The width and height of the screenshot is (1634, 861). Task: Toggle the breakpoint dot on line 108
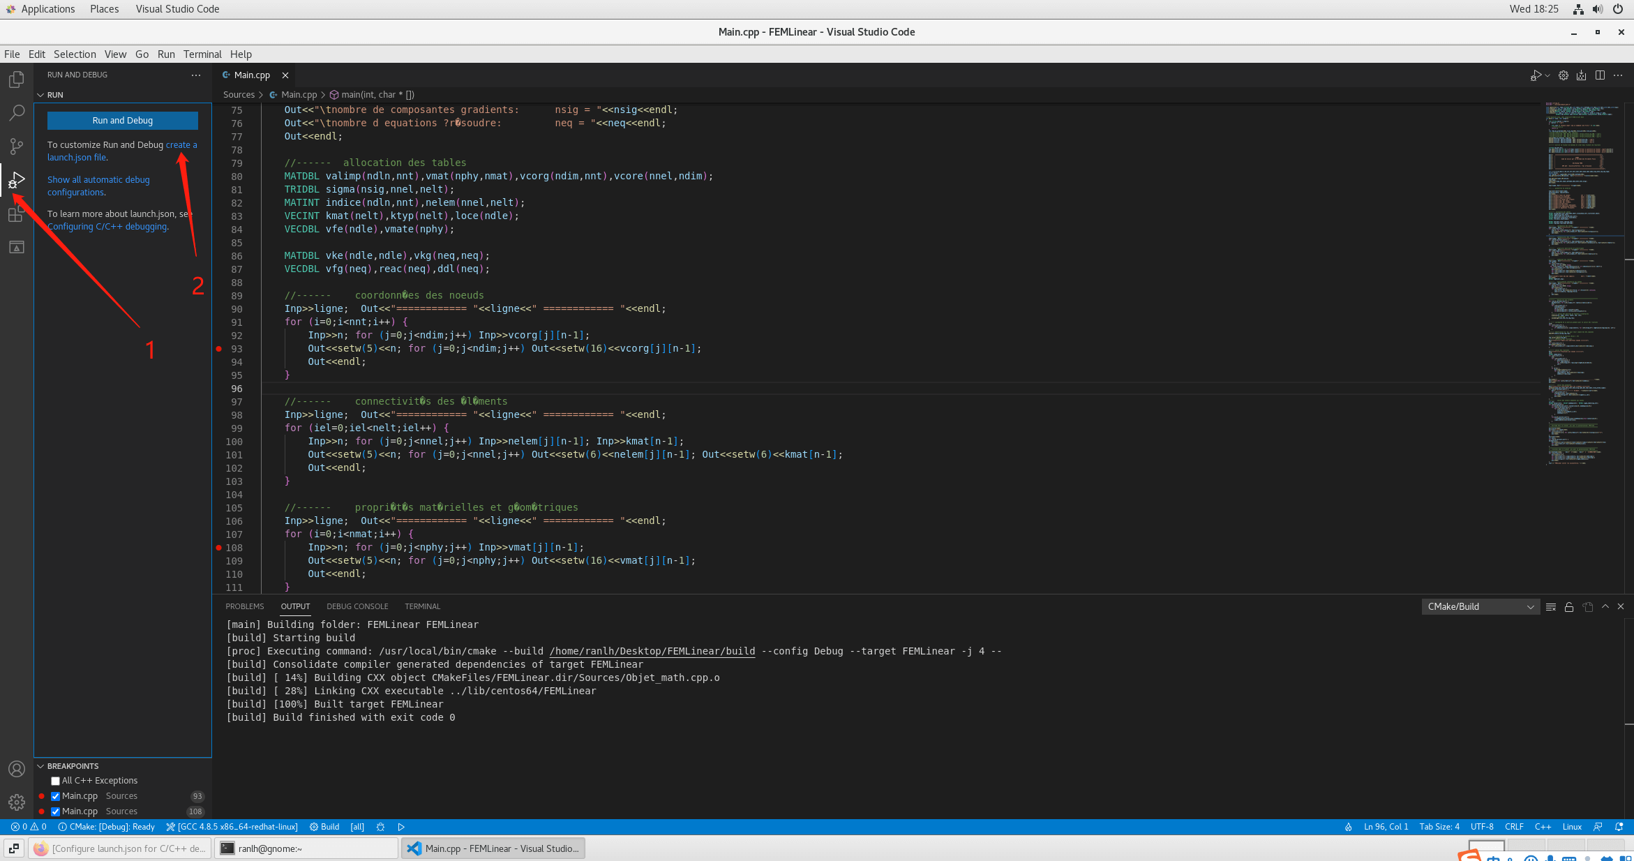pyautogui.click(x=218, y=548)
